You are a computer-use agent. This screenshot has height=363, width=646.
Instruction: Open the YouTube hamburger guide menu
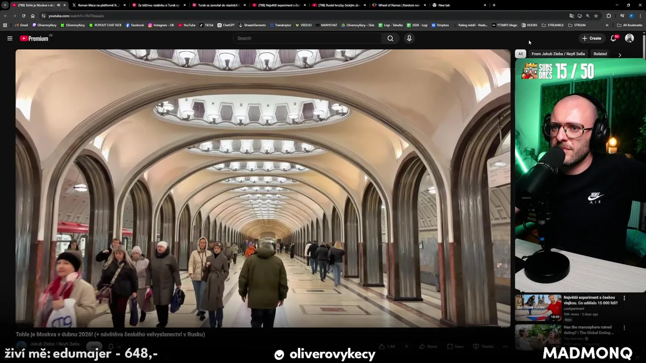[10, 38]
